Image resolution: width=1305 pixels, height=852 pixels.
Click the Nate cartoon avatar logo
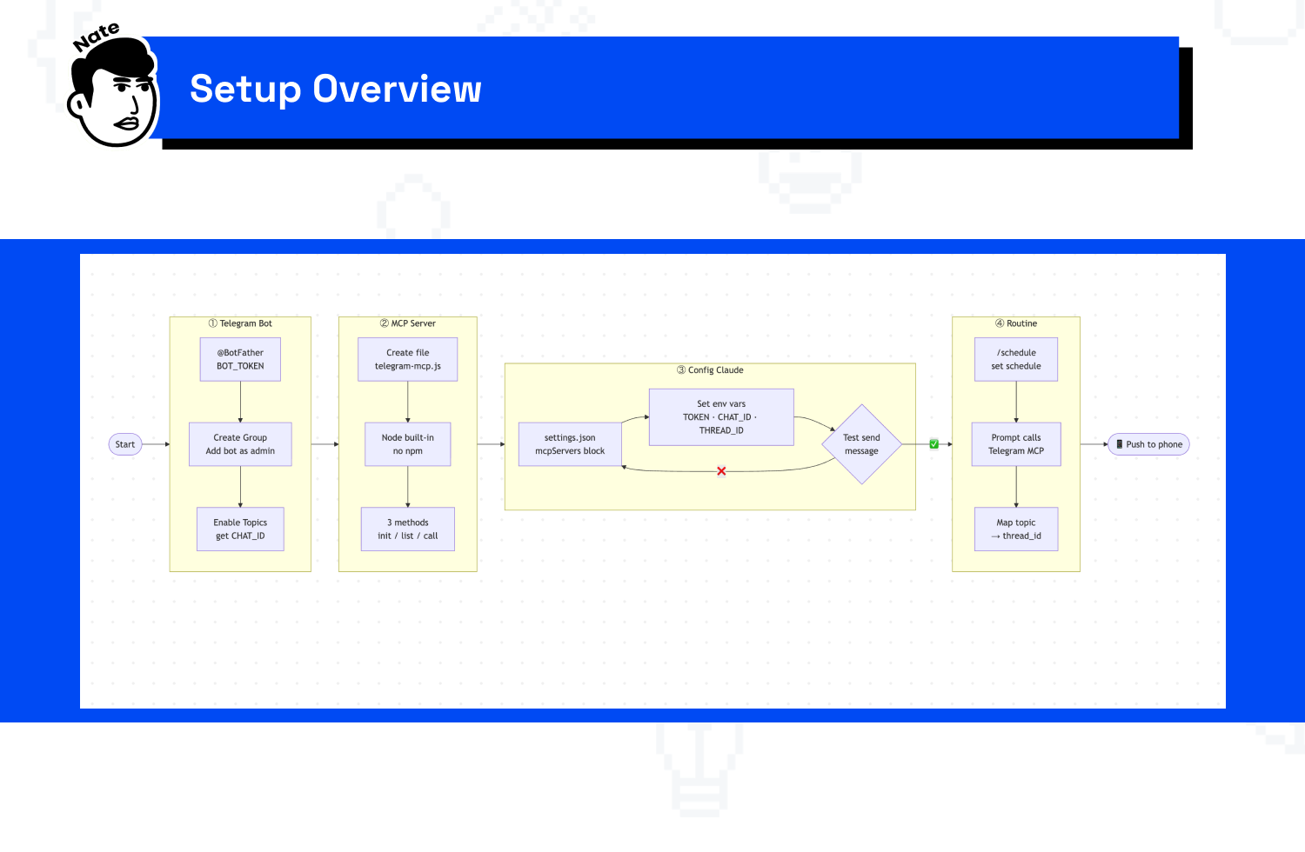click(x=113, y=85)
